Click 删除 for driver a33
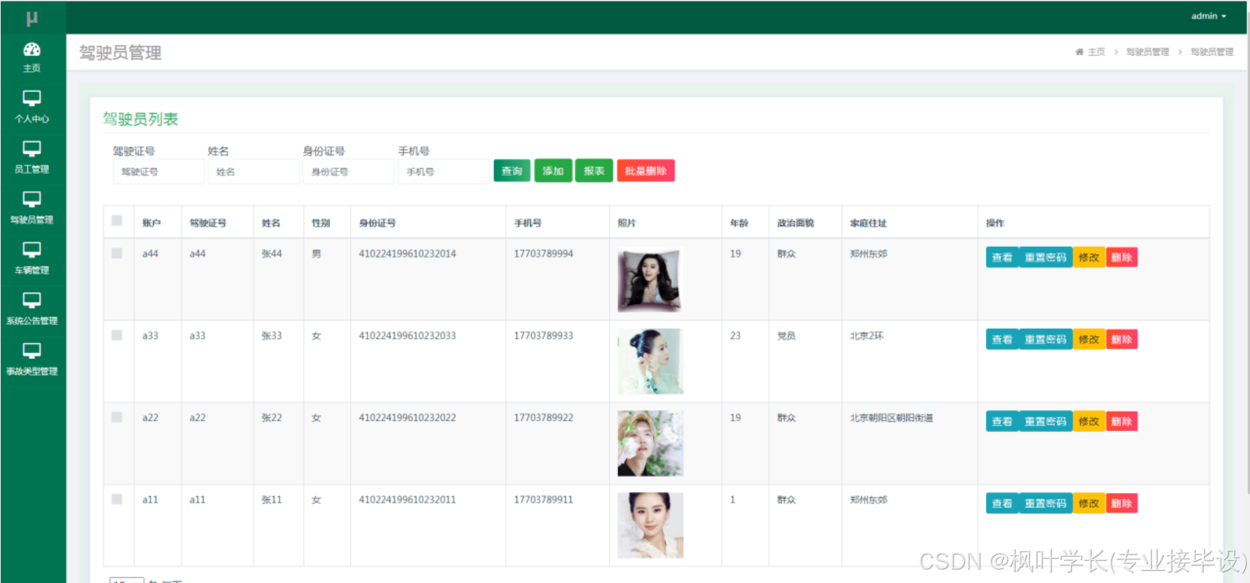This screenshot has height=583, width=1250. click(1121, 339)
